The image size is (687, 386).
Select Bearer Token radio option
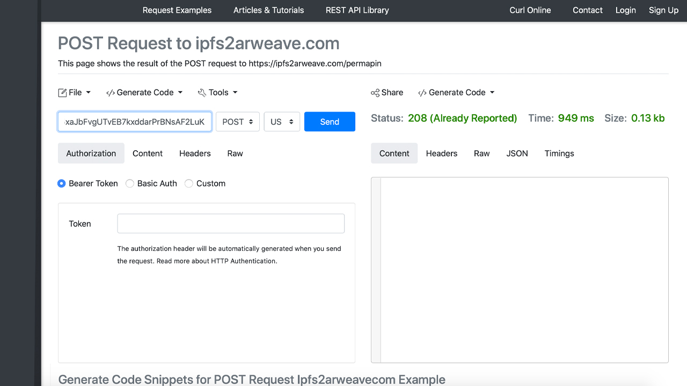click(x=62, y=183)
